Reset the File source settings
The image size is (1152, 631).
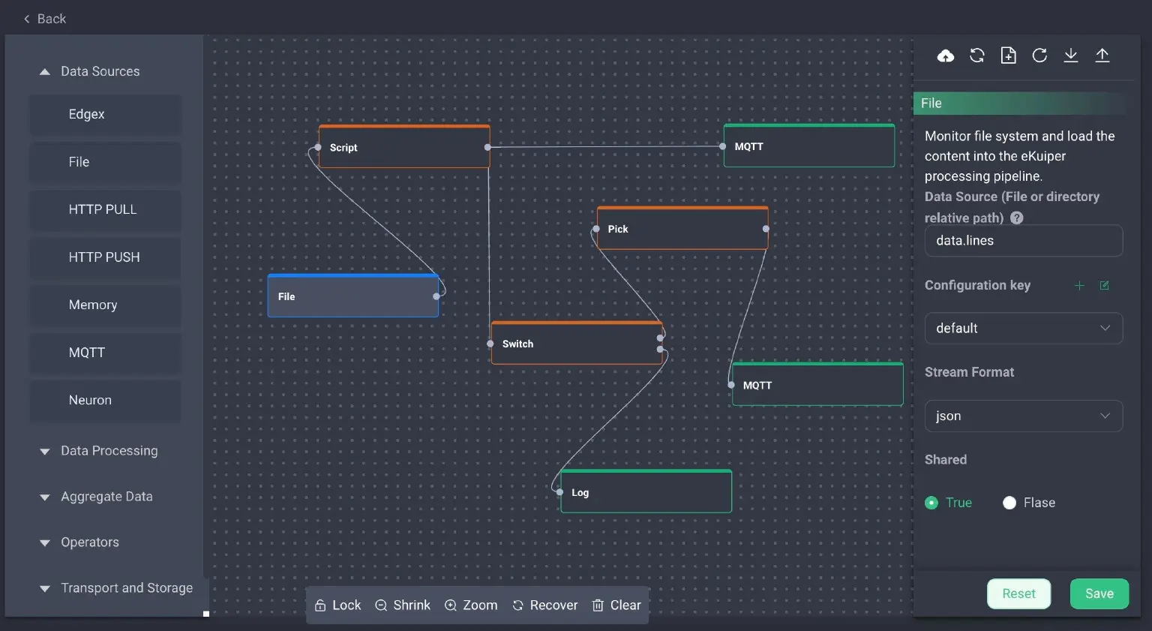tap(1018, 593)
